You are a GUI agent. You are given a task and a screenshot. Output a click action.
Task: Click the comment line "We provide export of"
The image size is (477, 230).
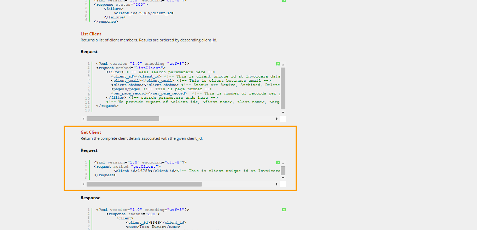pyautogui.click(x=193, y=102)
